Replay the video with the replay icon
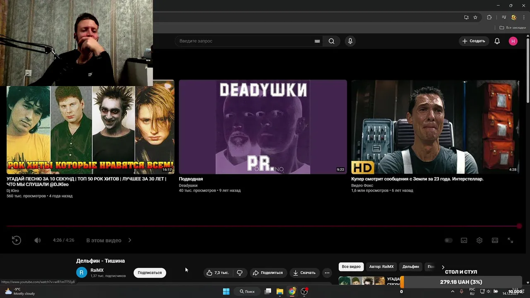 point(16,240)
